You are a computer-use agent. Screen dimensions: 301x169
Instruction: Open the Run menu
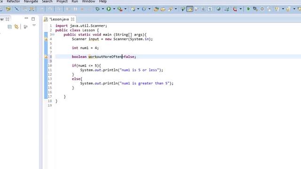[75, 1]
